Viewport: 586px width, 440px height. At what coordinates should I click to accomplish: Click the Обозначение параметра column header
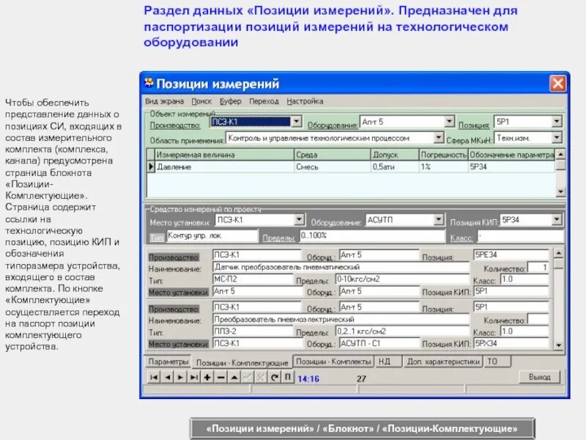(511, 155)
